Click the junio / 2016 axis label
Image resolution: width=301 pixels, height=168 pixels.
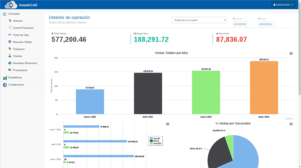[x=264, y=117]
